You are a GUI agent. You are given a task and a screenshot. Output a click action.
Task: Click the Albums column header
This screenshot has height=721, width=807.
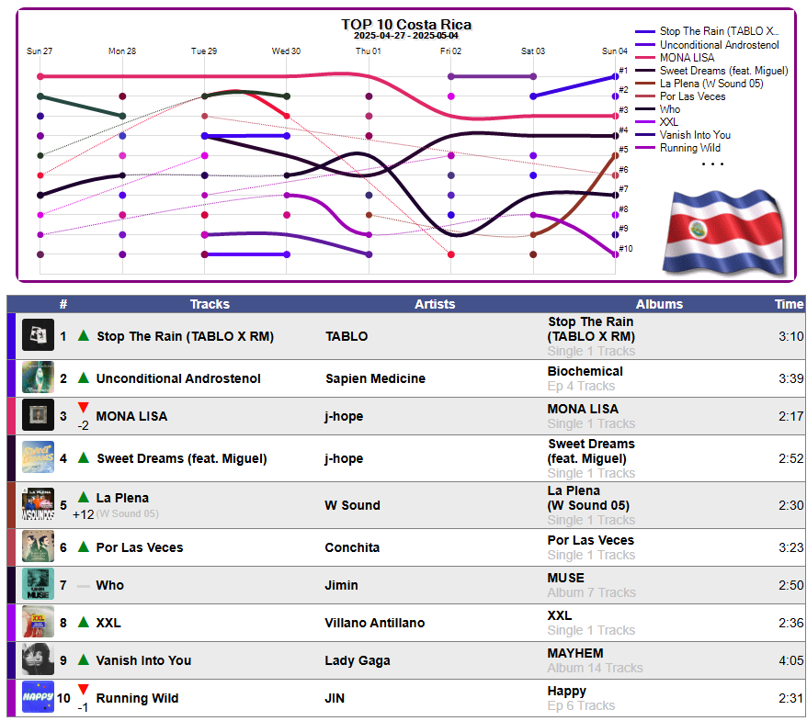(x=659, y=304)
